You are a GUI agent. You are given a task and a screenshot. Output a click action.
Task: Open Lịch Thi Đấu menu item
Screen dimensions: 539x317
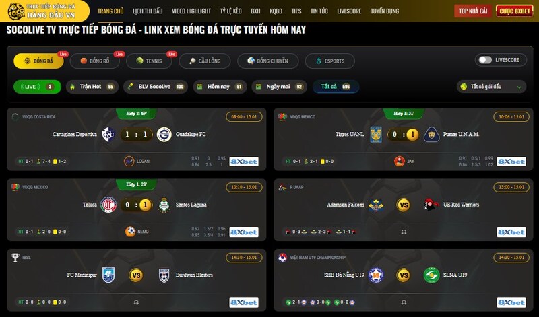click(x=148, y=11)
